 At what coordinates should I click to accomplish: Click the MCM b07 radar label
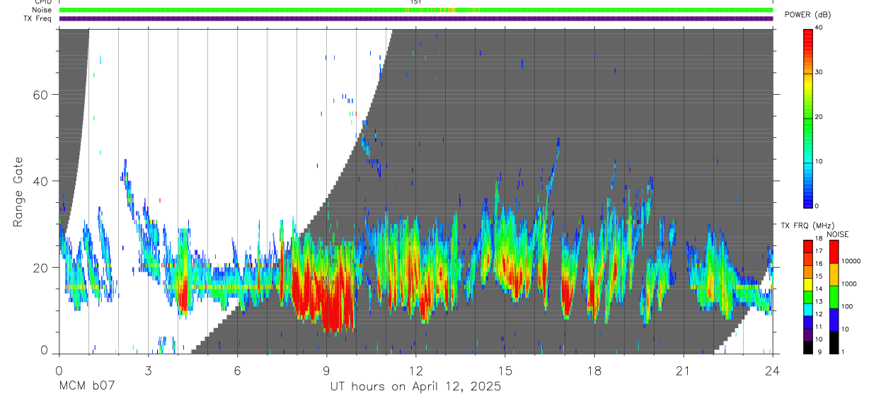[x=86, y=386]
